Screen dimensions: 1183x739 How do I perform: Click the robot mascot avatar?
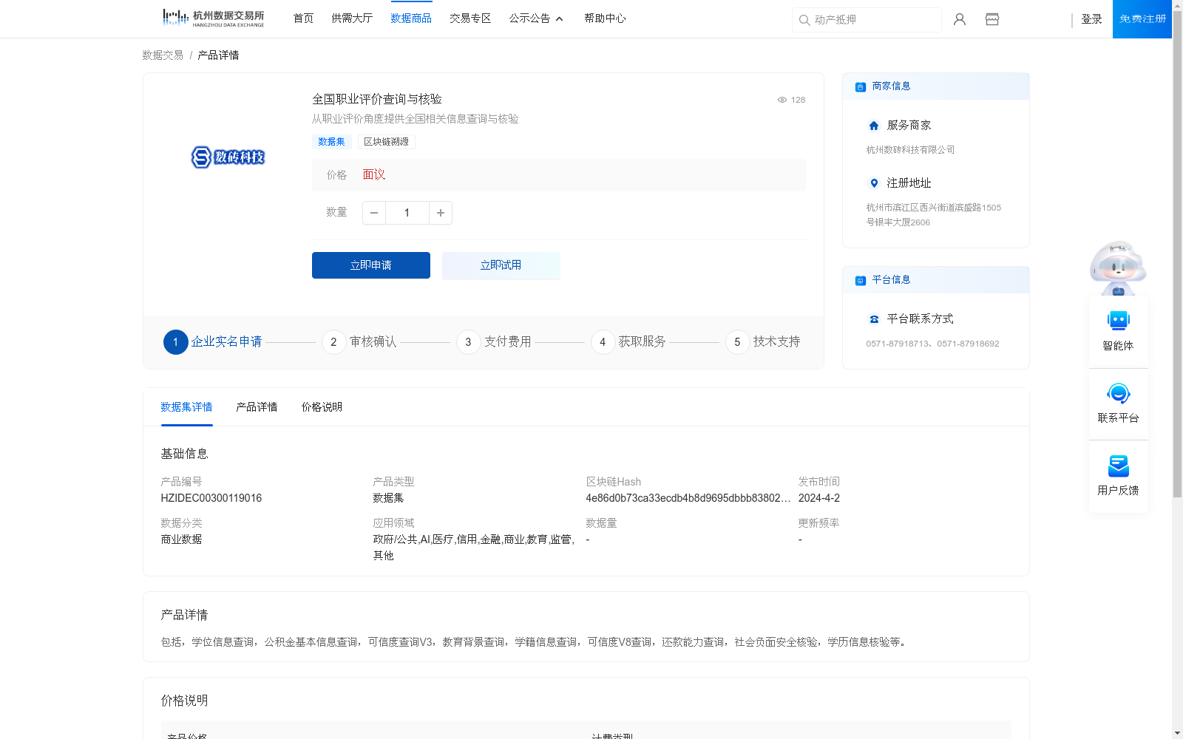(x=1118, y=268)
